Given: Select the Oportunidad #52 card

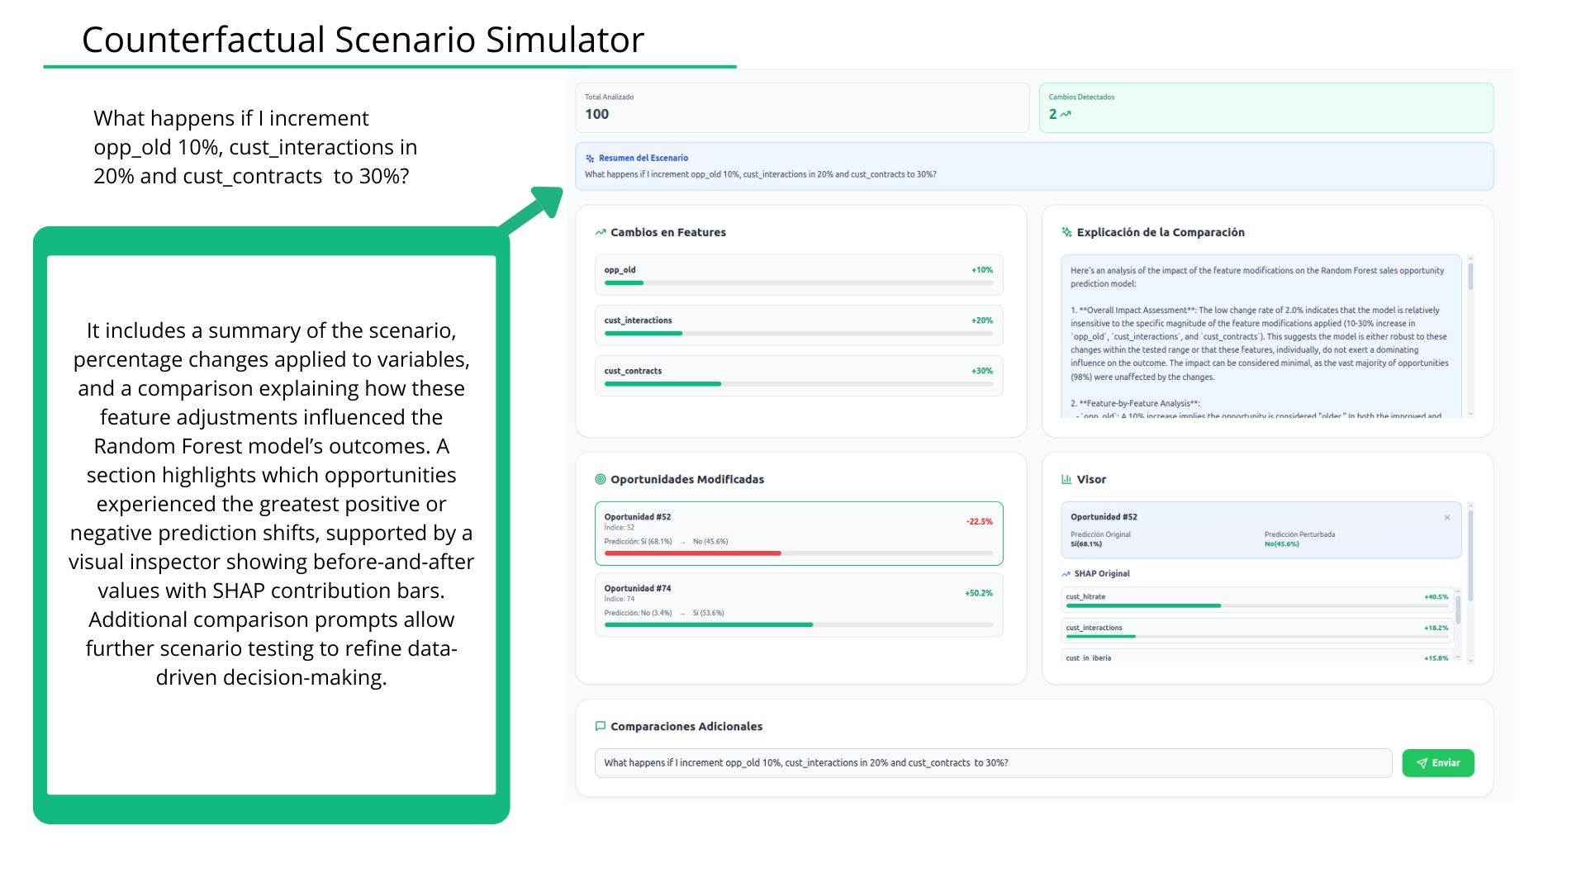Looking at the screenshot, I should click(x=798, y=533).
